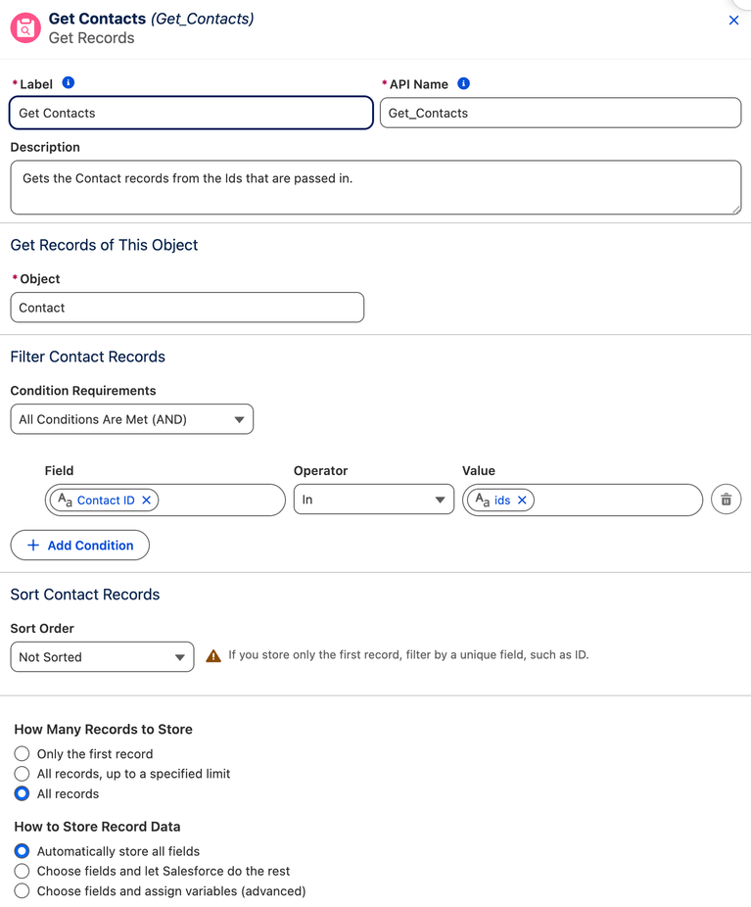Open the API Name info icon
The image size is (751, 907).
tap(464, 83)
